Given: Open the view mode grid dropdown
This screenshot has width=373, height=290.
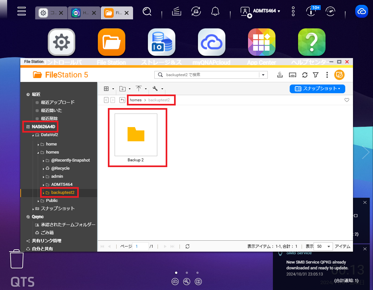Looking at the screenshot, I should pyautogui.click(x=109, y=89).
